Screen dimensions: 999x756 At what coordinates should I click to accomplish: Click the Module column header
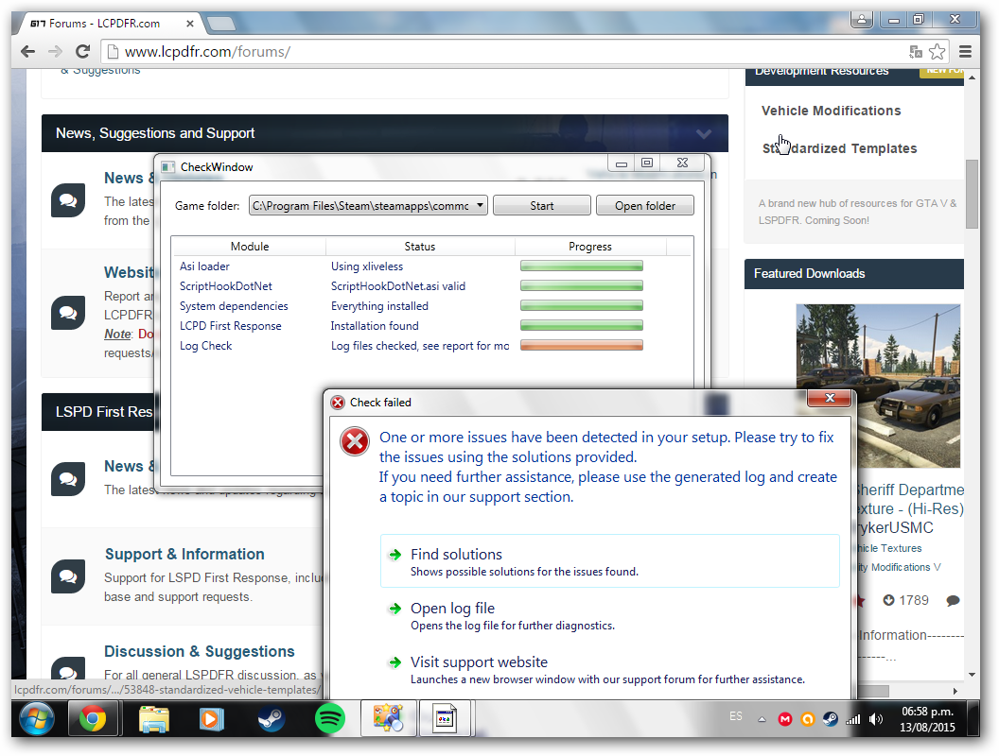249,247
